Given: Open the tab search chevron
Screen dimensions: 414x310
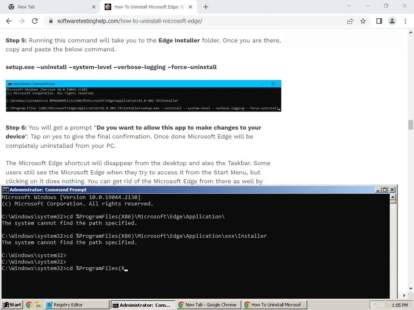Looking at the screenshot, I should pyautogui.click(x=349, y=6).
